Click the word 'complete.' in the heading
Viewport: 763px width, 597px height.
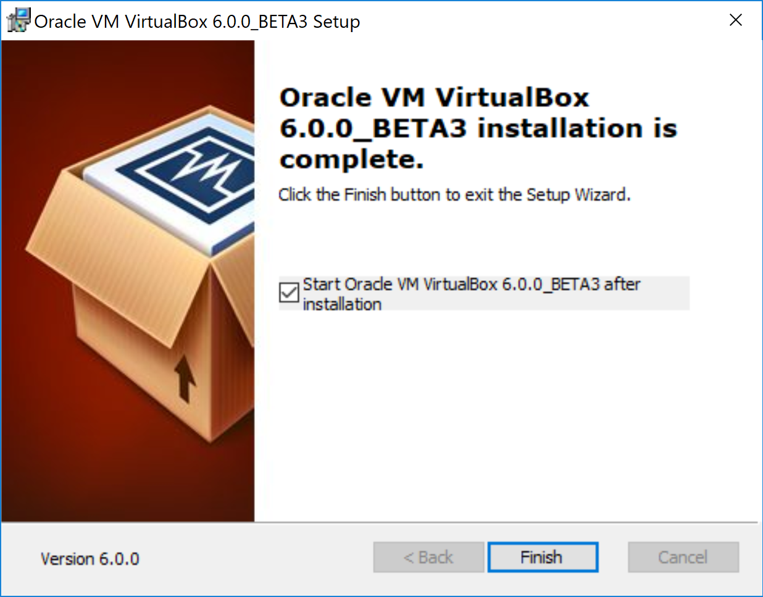351,159
